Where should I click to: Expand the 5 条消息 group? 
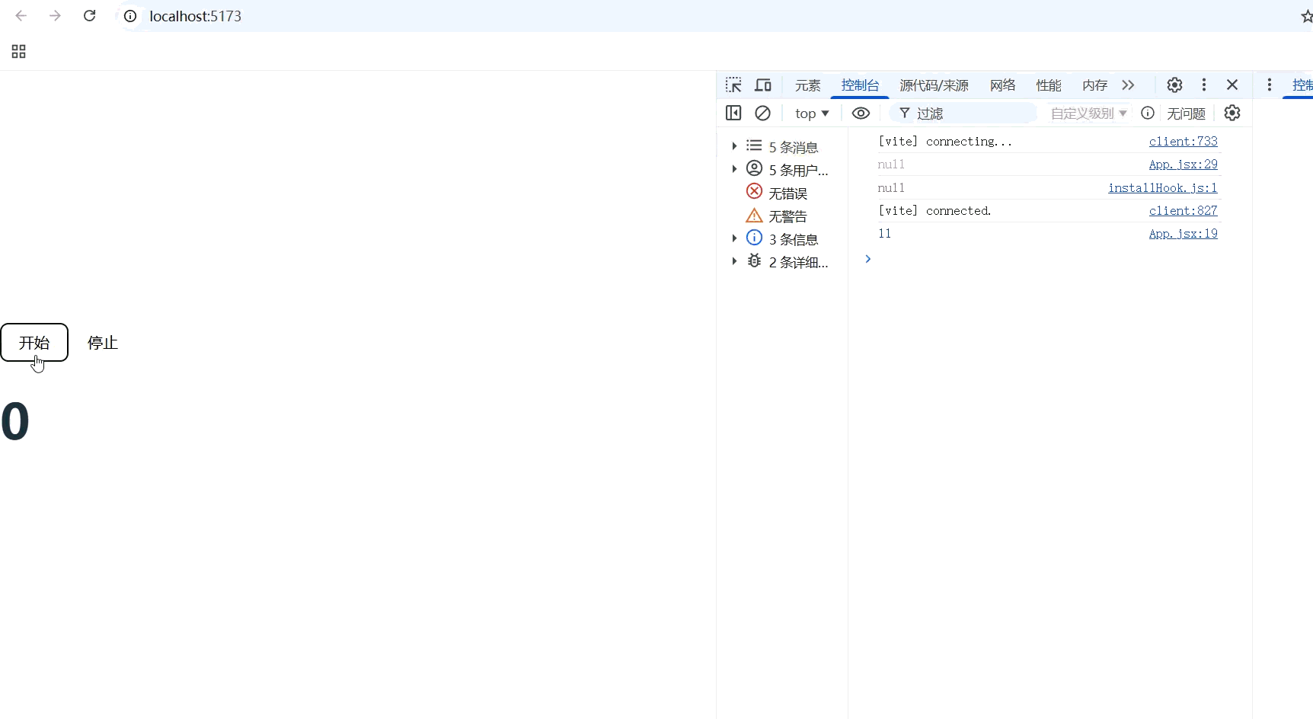(x=734, y=145)
